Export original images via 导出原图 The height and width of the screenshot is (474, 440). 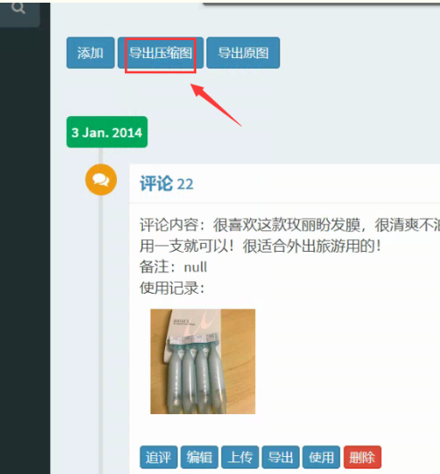point(243,53)
